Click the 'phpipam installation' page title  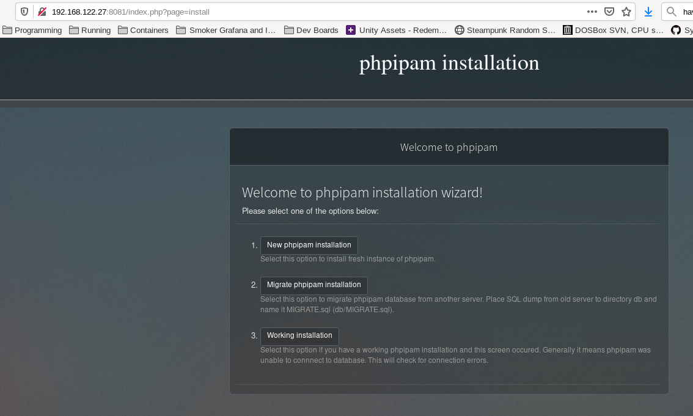pos(449,63)
